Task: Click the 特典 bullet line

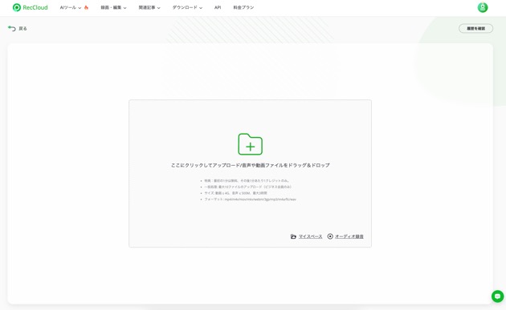Action: pyautogui.click(x=247, y=180)
